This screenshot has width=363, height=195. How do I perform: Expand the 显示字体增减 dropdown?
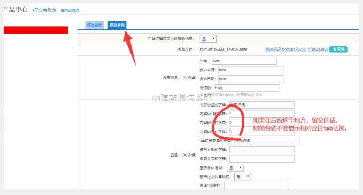click(235, 168)
